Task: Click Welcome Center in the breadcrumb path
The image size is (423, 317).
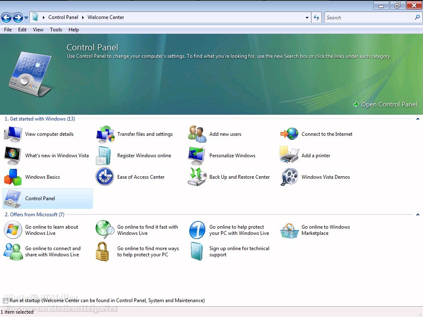Action: pyautogui.click(x=106, y=17)
